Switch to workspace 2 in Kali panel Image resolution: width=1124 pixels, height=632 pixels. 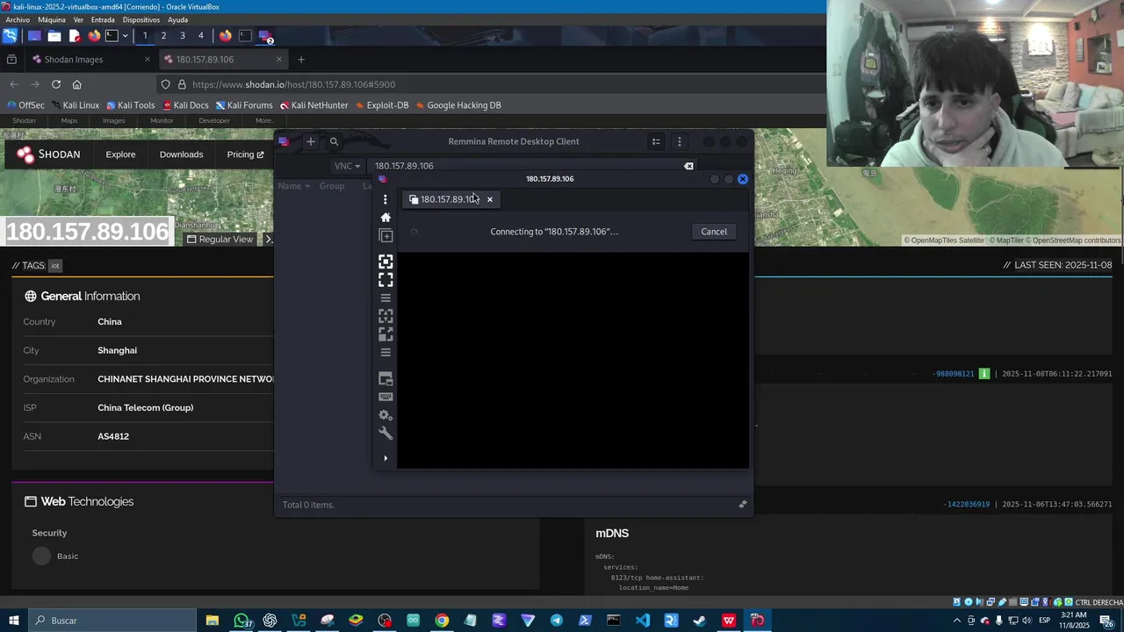[163, 36]
